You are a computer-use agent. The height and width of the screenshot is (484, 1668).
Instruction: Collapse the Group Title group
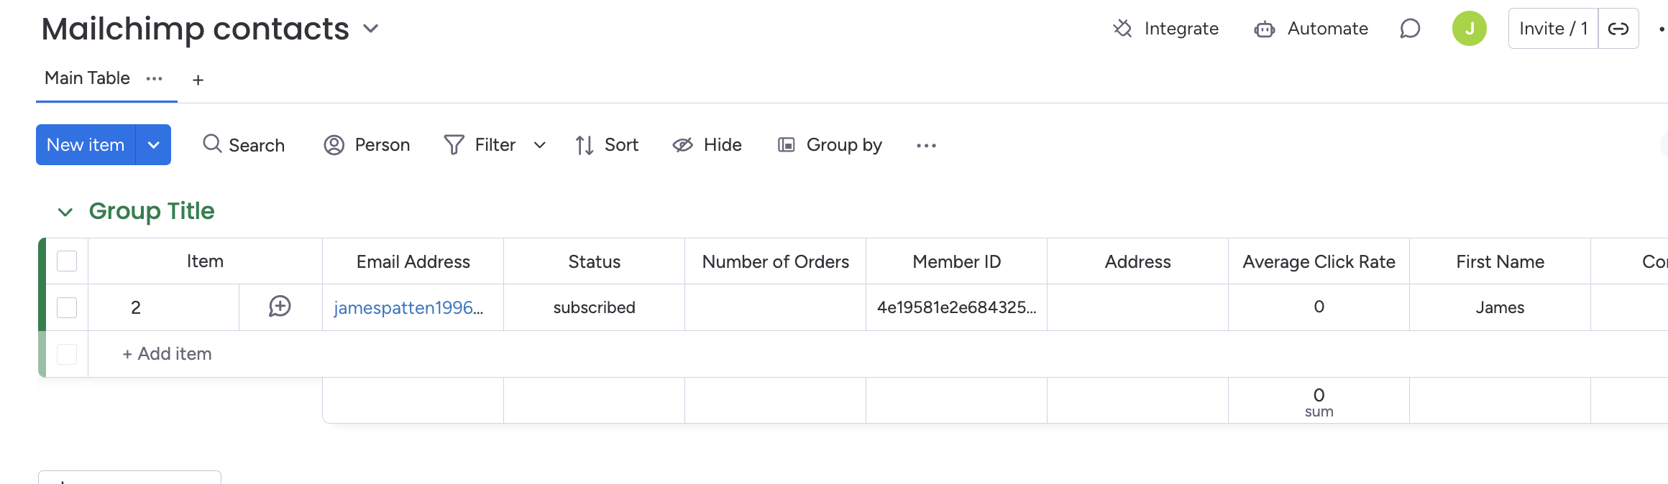click(65, 212)
